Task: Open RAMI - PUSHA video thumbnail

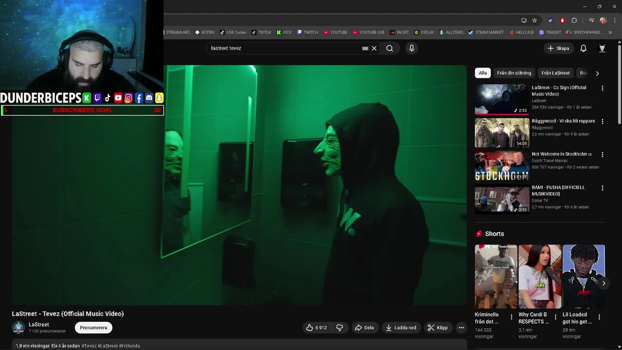Action: [x=502, y=199]
